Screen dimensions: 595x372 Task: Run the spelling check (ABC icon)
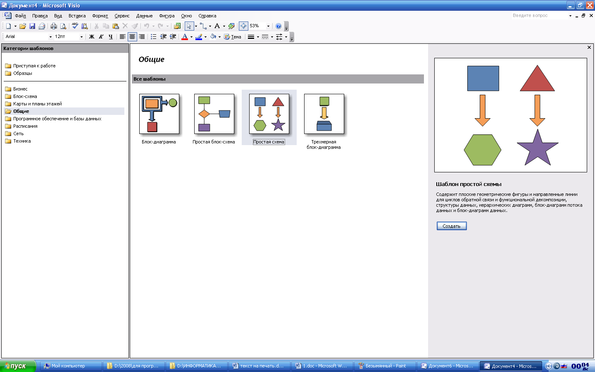coord(75,26)
